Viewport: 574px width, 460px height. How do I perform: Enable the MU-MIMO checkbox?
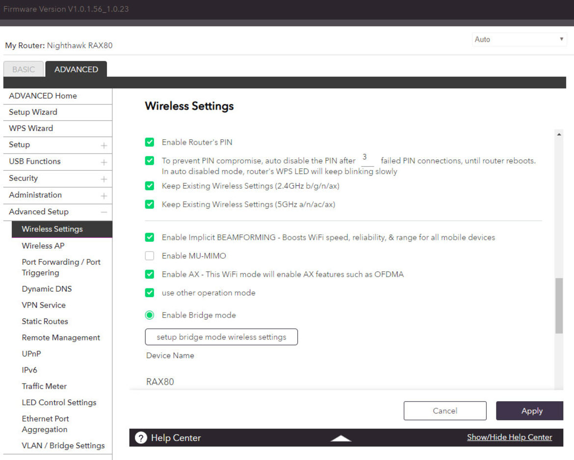[149, 256]
